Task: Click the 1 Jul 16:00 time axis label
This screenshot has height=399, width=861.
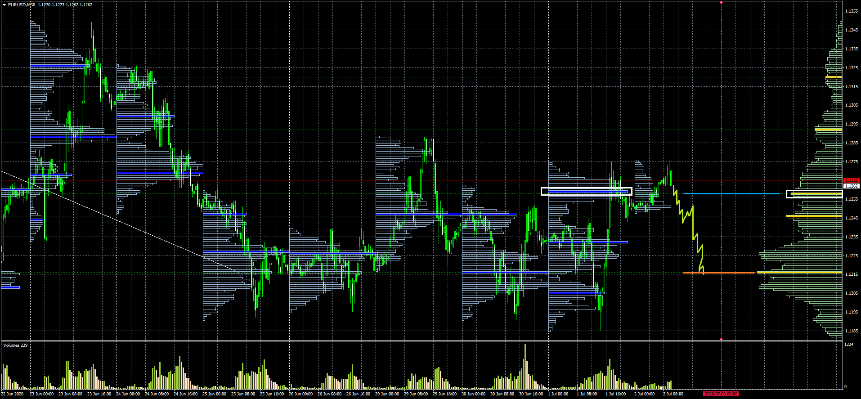Action: pyautogui.click(x=615, y=394)
